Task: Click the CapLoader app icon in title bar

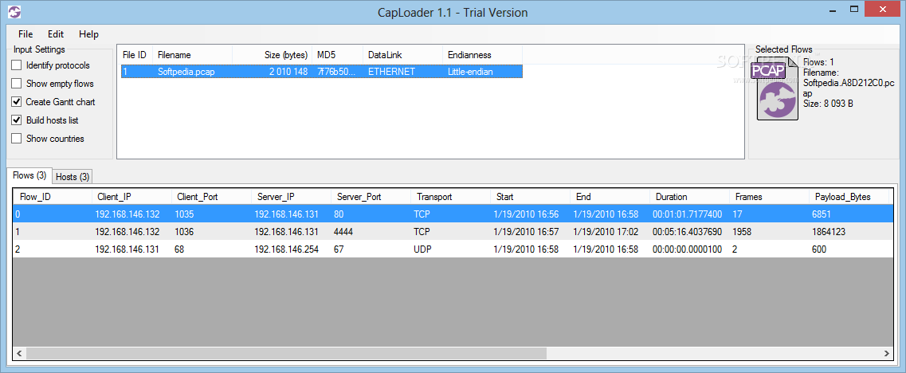Action: (15, 11)
